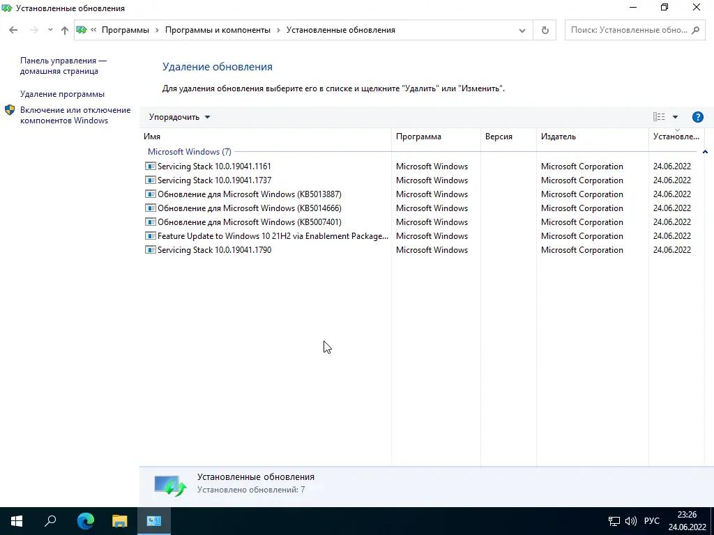Sort by the Установлено column header
714x535 pixels.
tap(676, 137)
